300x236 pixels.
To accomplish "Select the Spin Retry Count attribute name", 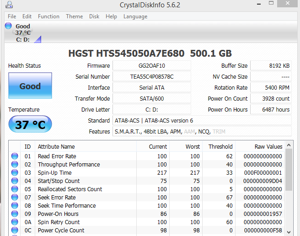I will tap(59, 222).
